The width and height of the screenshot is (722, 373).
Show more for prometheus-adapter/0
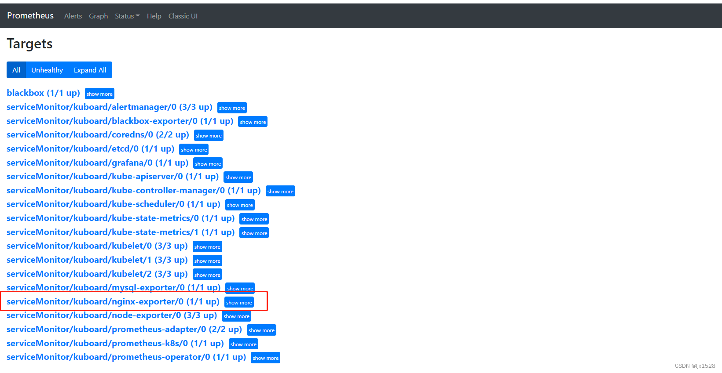pyautogui.click(x=261, y=330)
